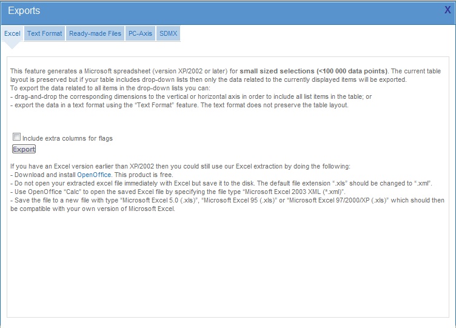Switch to the SDMX tab

coord(168,33)
